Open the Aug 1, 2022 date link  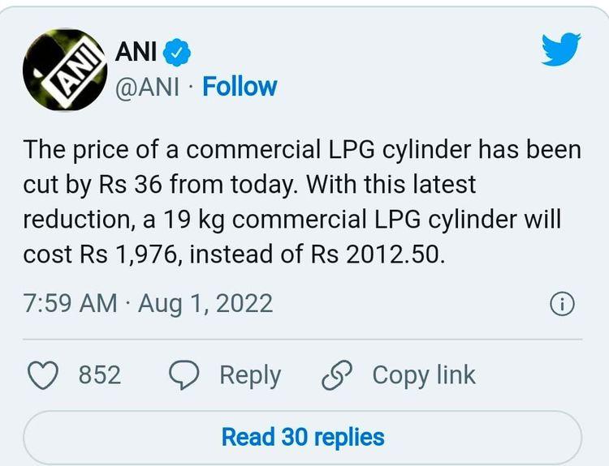[205, 304]
